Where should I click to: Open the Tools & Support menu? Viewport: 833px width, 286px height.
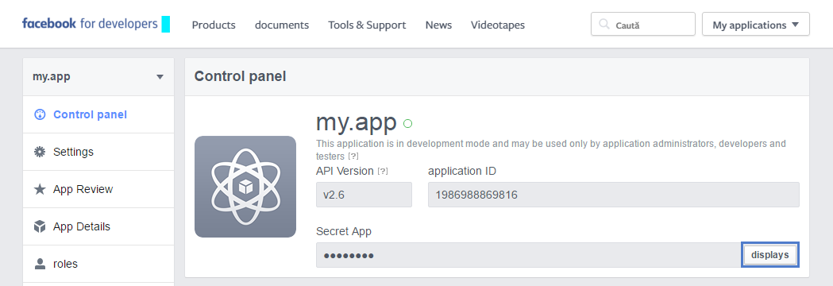coord(367,25)
